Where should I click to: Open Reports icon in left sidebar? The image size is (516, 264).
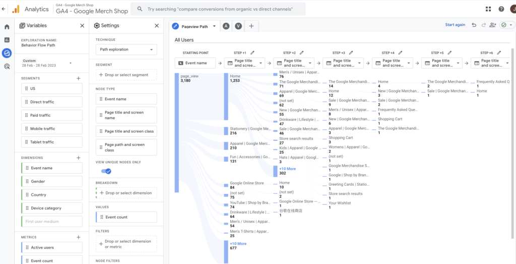click(7, 40)
